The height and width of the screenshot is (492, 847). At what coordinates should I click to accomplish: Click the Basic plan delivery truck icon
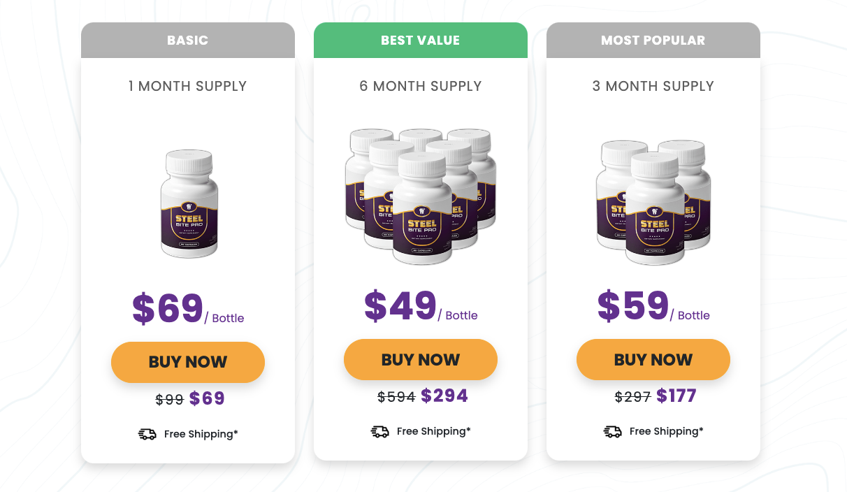point(147,435)
